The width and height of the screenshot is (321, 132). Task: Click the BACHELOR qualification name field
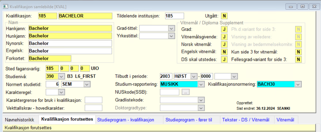pyautogui.click(x=85, y=16)
